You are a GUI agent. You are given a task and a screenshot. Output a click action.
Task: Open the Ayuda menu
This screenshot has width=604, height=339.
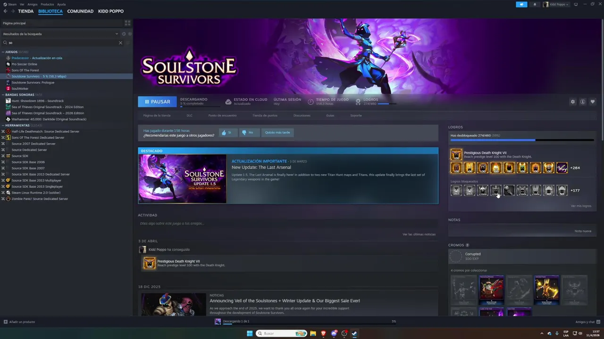[61, 4]
